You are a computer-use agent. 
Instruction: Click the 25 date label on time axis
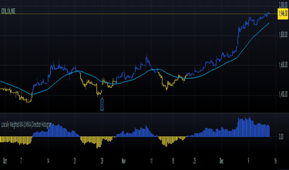point(194,161)
